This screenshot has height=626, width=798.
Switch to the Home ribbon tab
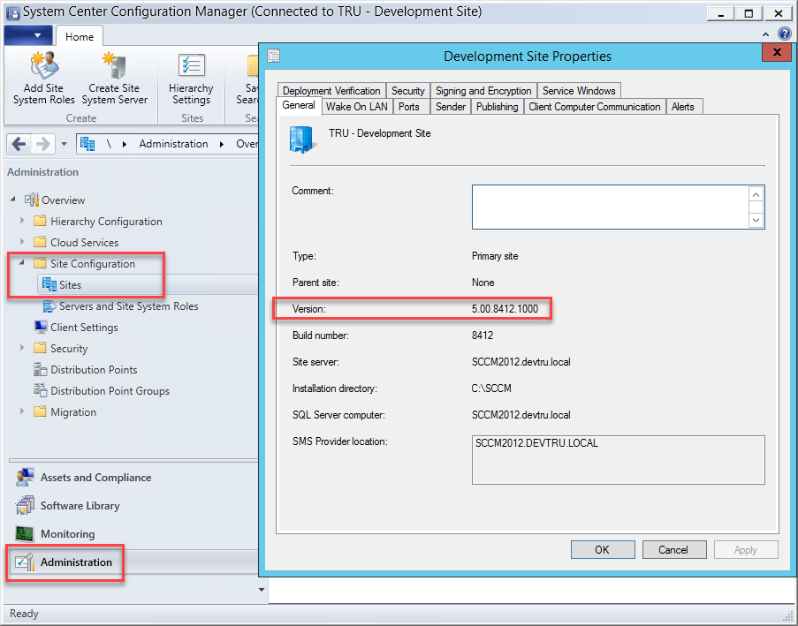coord(80,36)
